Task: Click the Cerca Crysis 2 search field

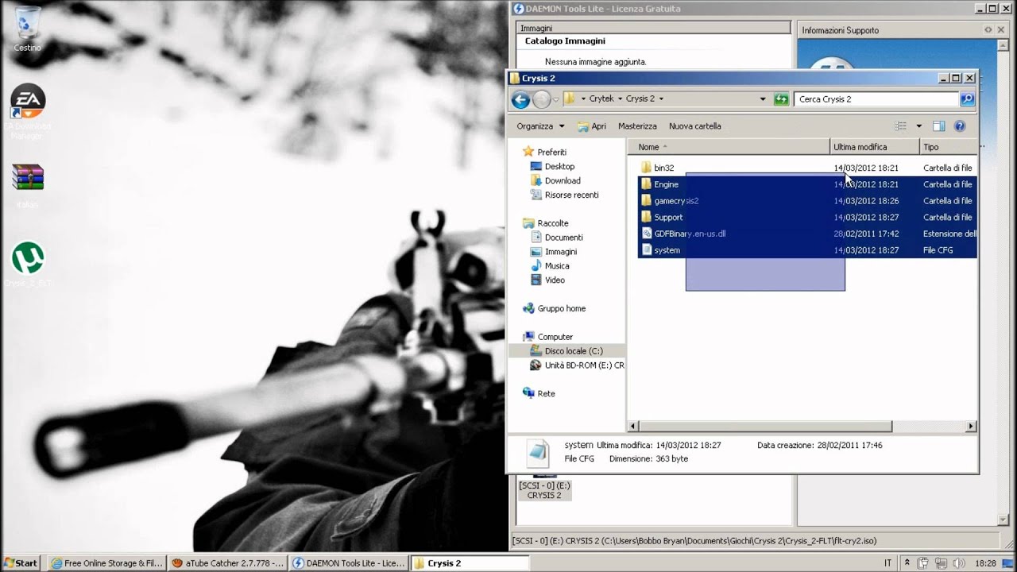Action: (876, 99)
